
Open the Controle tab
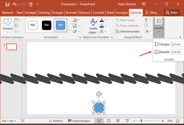click(x=98, y=13)
